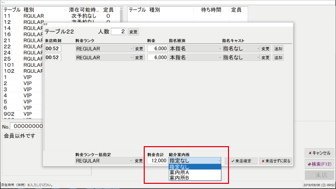Choose highlighted 指定なし option in dropdown list
The width and height of the screenshot is (336, 189).
click(195, 167)
